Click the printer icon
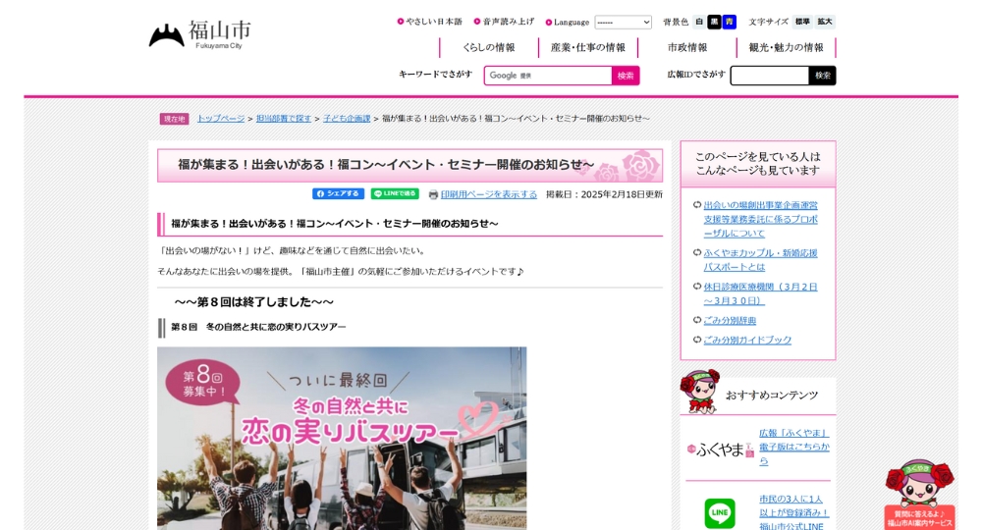This screenshot has width=982, height=530. [433, 194]
